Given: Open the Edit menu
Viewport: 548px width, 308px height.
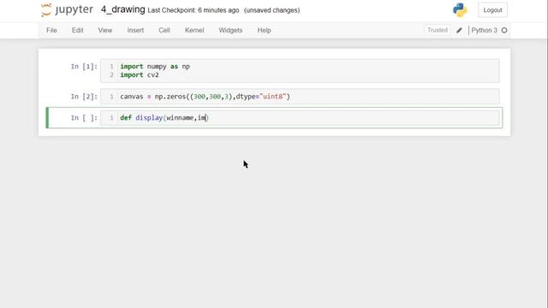Looking at the screenshot, I should (77, 31).
